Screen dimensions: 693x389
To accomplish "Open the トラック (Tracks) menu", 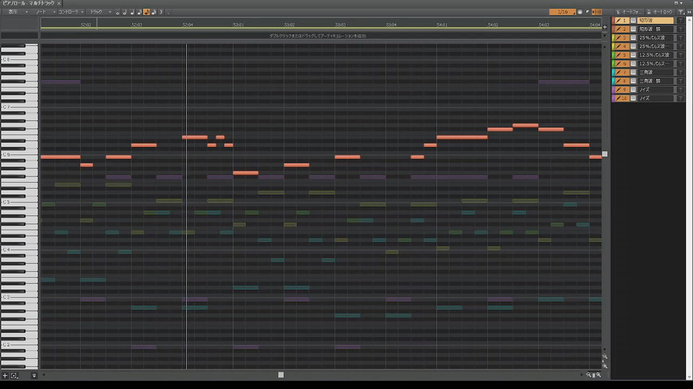I will pyautogui.click(x=99, y=12).
